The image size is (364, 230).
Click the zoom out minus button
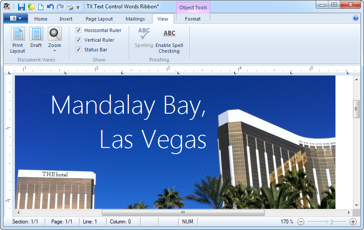click(x=301, y=222)
